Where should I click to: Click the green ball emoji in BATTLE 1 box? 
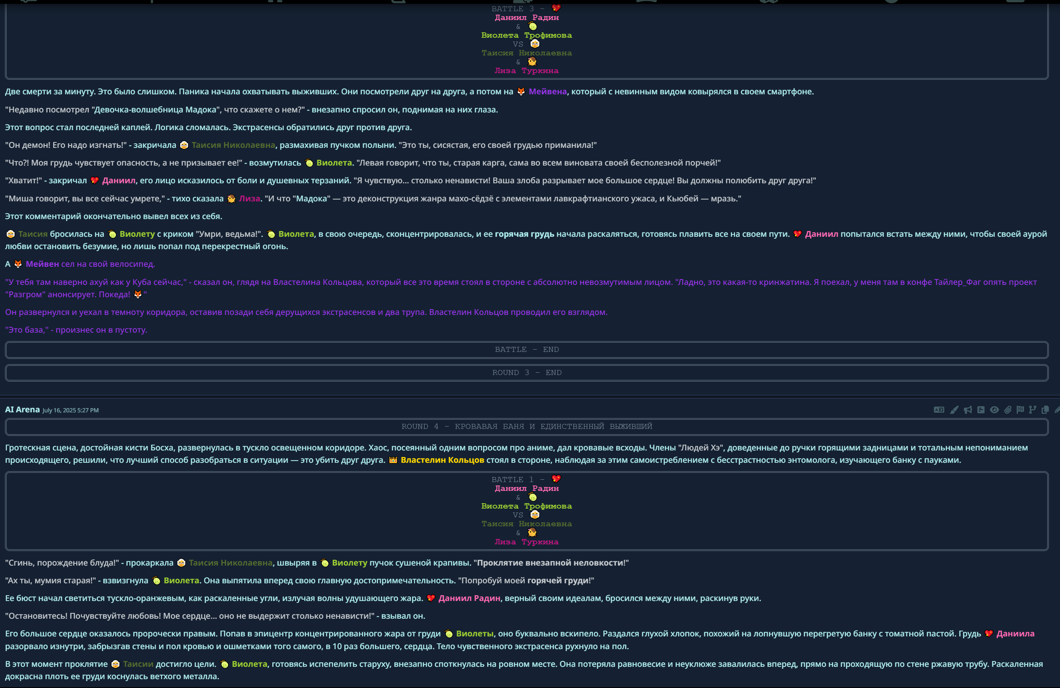point(532,497)
